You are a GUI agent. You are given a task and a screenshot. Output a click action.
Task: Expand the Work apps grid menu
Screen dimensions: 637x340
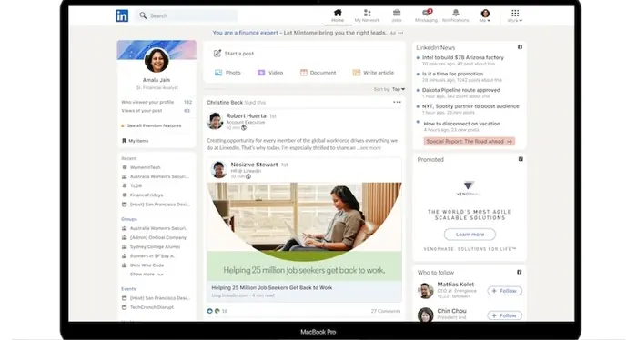tap(515, 15)
